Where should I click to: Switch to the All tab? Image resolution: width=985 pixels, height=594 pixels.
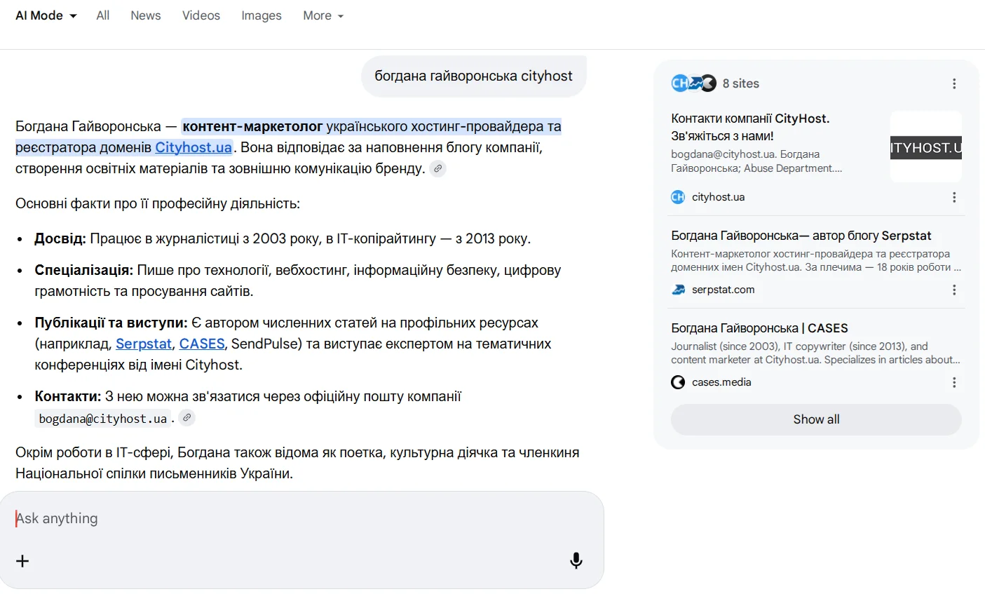[103, 15]
